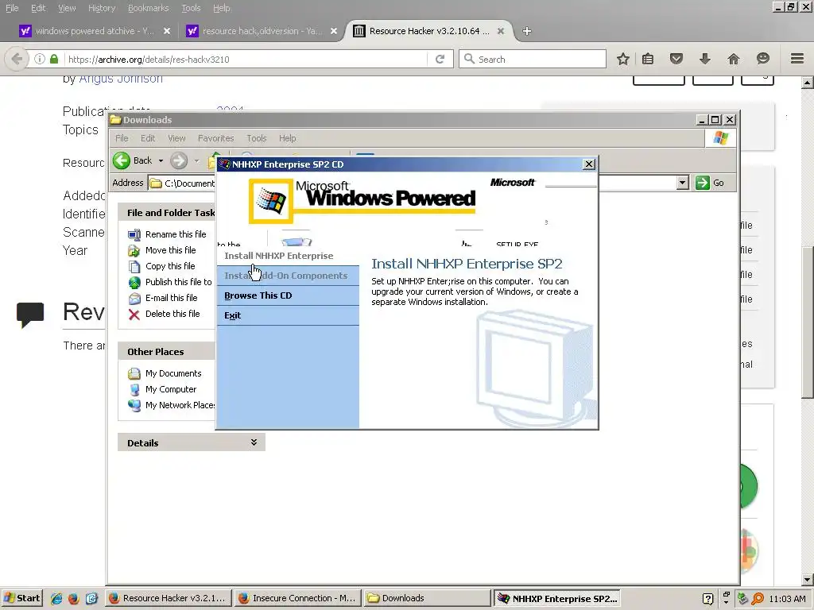The image size is (814, 610).
Task: Launch Internet Explorer from quick launch
Action: click(x=56, y=599)
